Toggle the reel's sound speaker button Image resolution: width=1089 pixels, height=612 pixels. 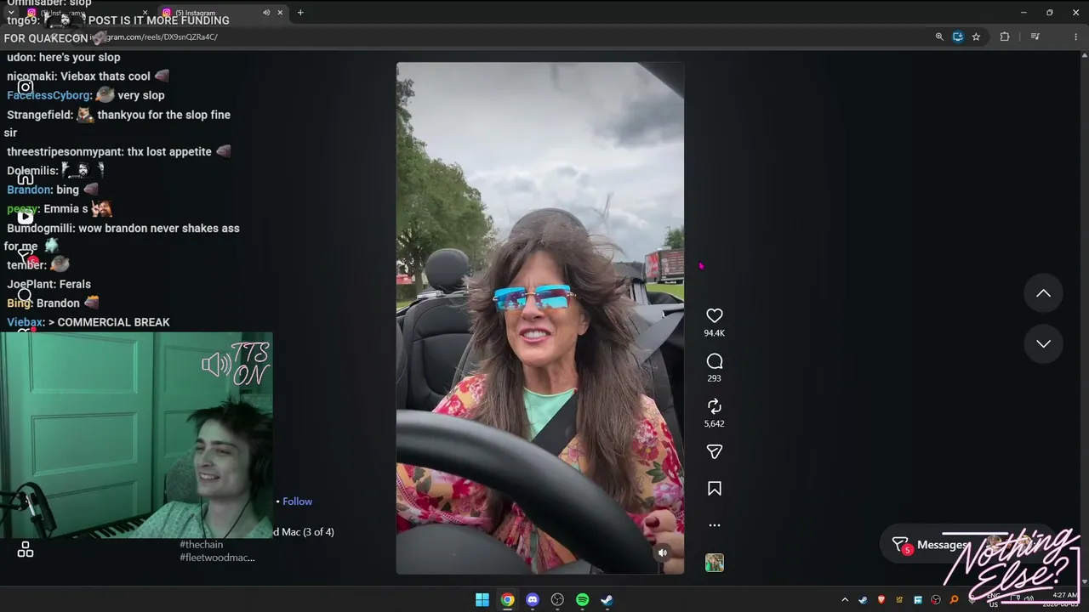click(x=663, y=552)
